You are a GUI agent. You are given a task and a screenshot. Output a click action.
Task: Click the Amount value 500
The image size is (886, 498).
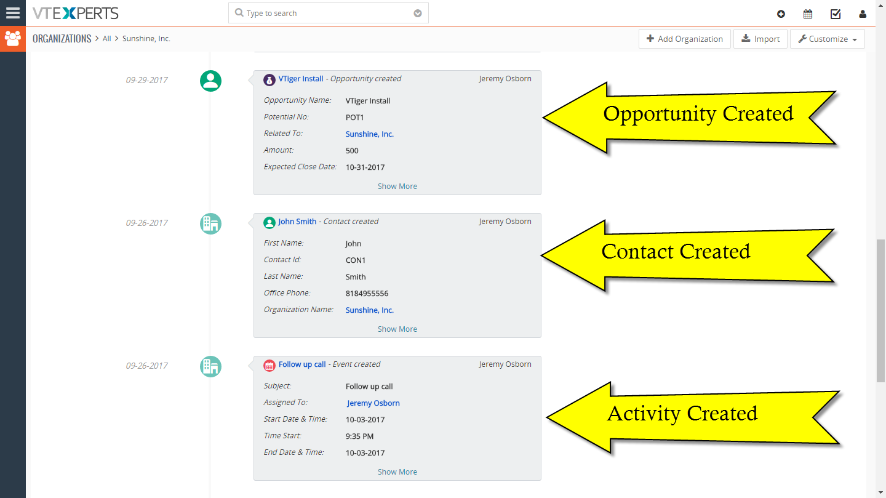352,151
